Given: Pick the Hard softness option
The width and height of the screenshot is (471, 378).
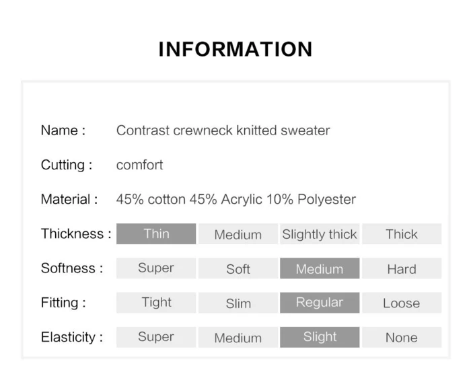Looking at the screenshot, I should (x=402, y=268).
